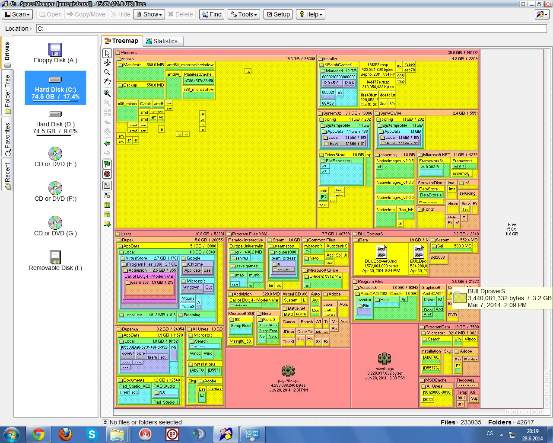Image resolution: width=553 pixels, height=443 pixels.
Task: Click the hiberfil.sys block in the treemap
Action: point(385,366)
